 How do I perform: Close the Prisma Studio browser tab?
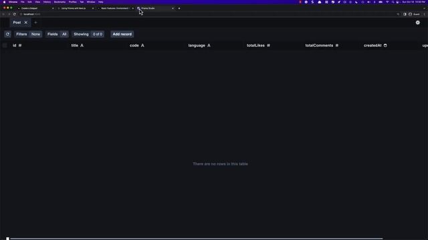173,9
